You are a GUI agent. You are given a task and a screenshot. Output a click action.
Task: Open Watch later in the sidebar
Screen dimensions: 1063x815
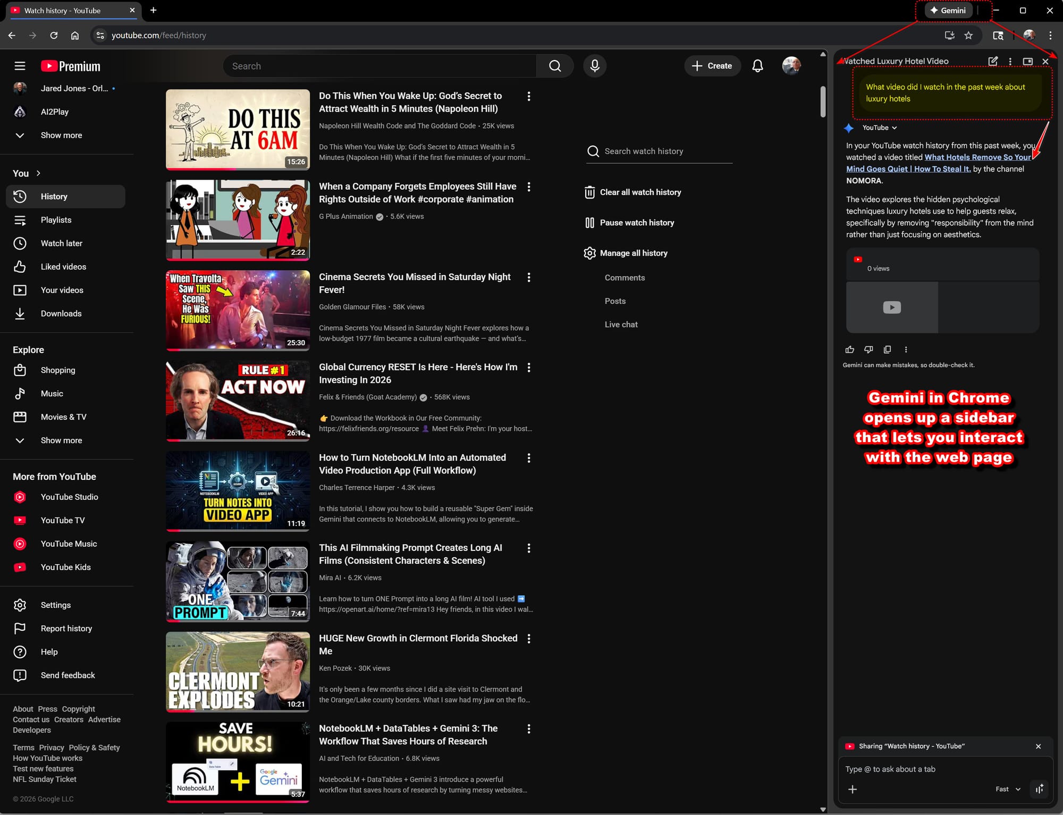(x=61, y=243)
